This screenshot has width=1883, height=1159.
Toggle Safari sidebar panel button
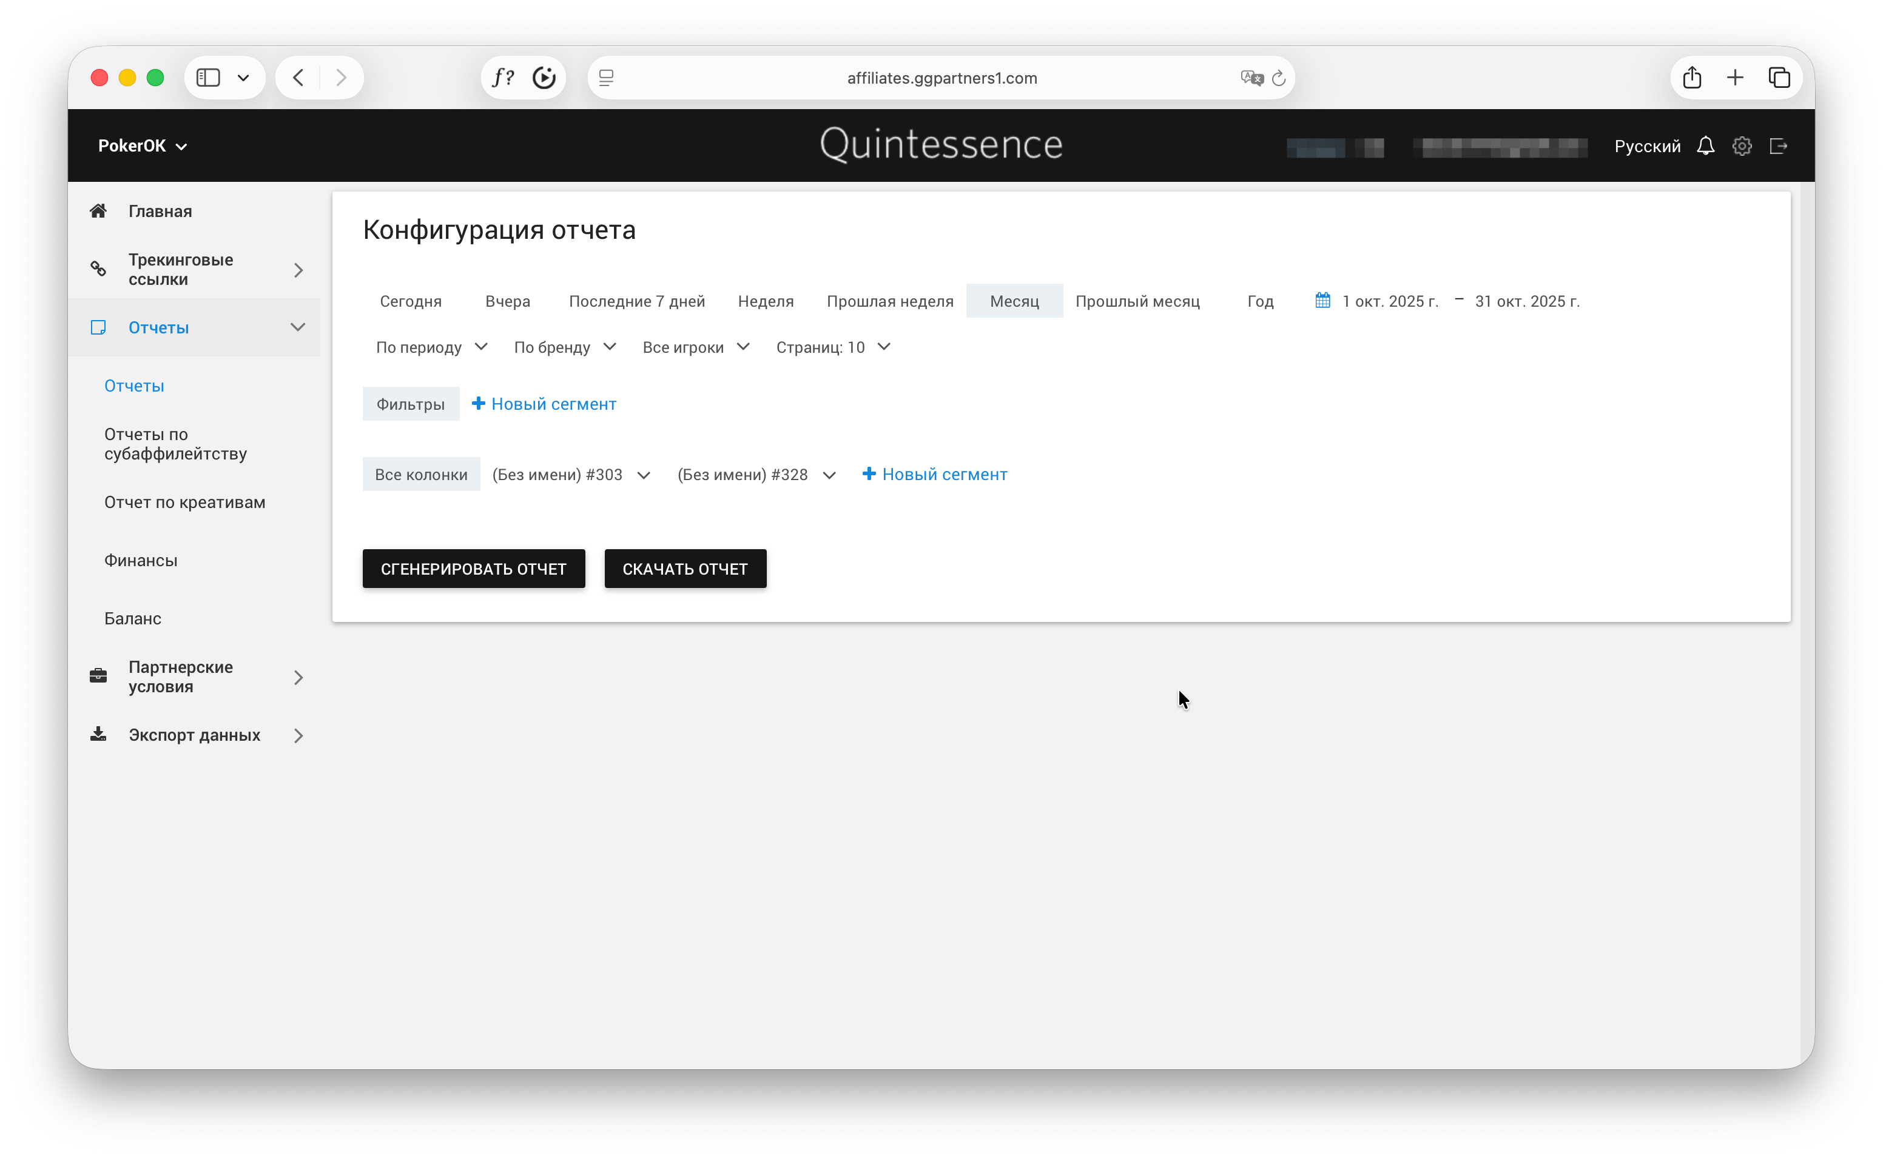(x=209, y=78)
